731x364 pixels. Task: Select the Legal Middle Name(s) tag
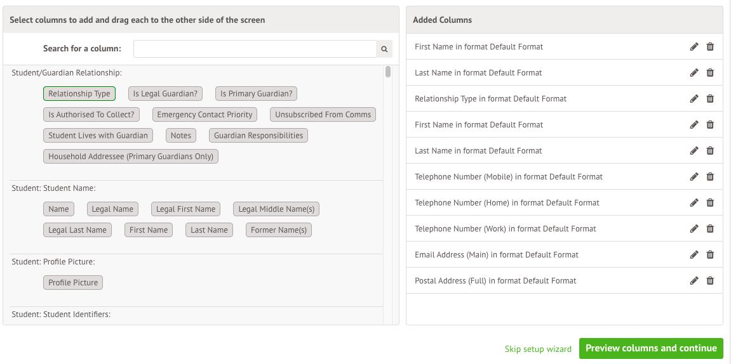coord(276,209)
